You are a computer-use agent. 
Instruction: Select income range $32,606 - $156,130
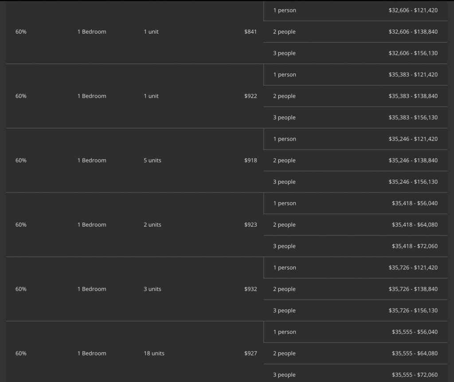pyautogui.click(x=413, y=53)
